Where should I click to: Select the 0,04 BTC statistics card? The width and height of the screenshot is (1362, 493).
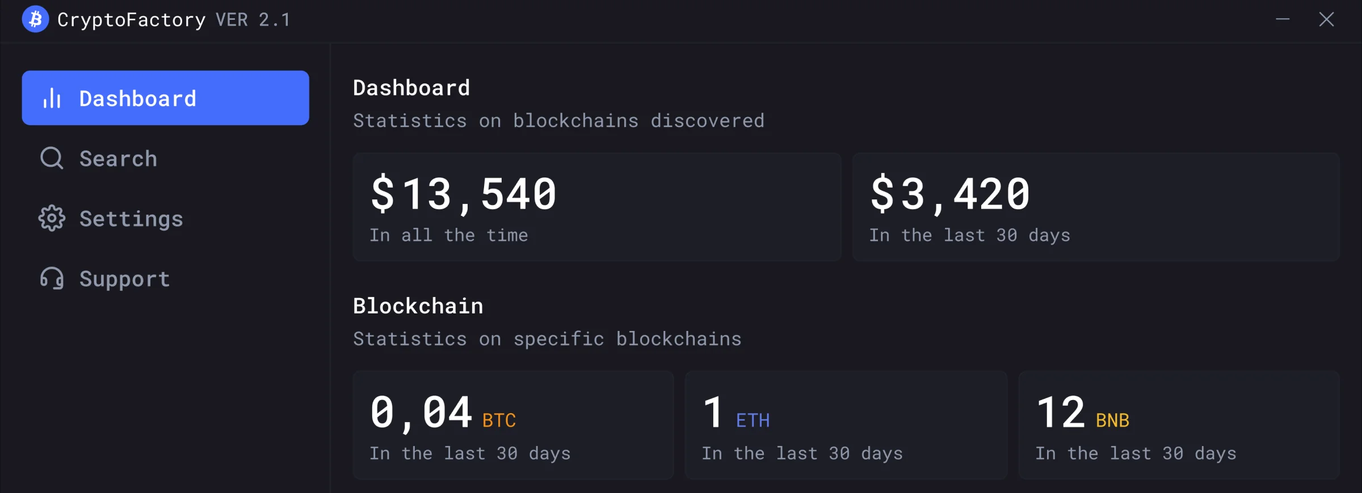[x=514, y=425]
